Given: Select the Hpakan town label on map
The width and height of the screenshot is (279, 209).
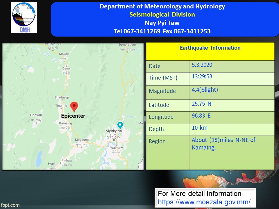Looking at the screenshot, I should pos(36,115).
